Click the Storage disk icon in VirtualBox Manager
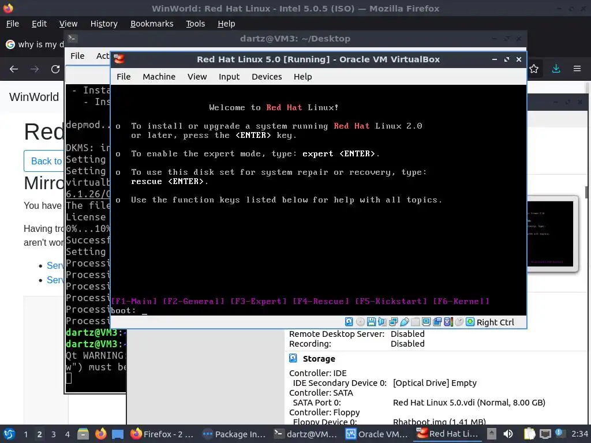 [x=293, y=358]
